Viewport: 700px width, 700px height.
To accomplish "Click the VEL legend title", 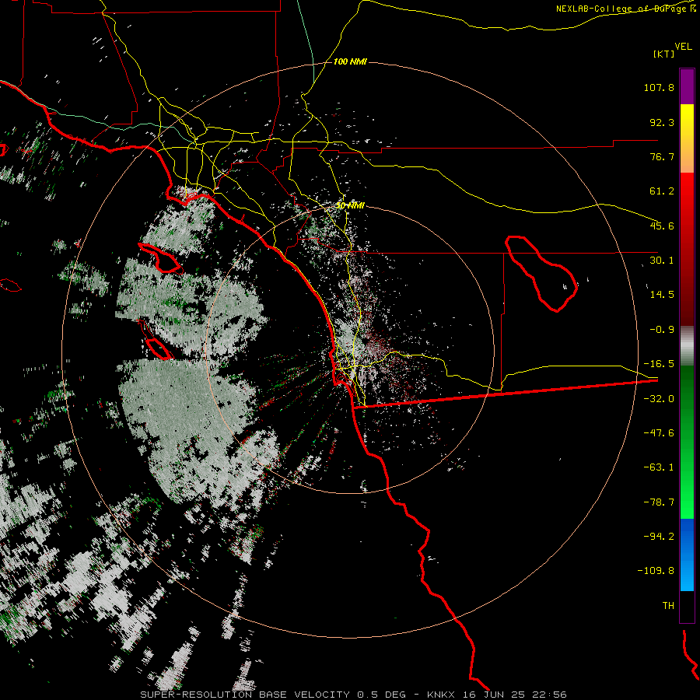I will [683, 47].
